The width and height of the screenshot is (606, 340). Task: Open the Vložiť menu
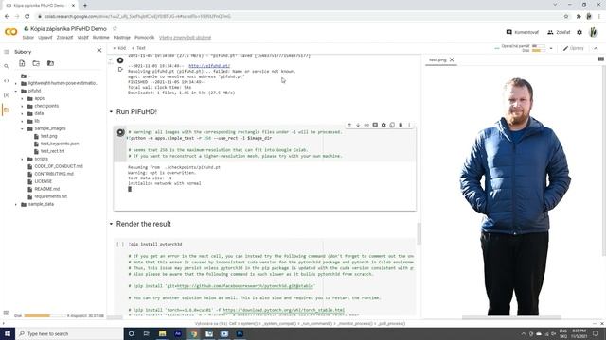tap(82, 38)
